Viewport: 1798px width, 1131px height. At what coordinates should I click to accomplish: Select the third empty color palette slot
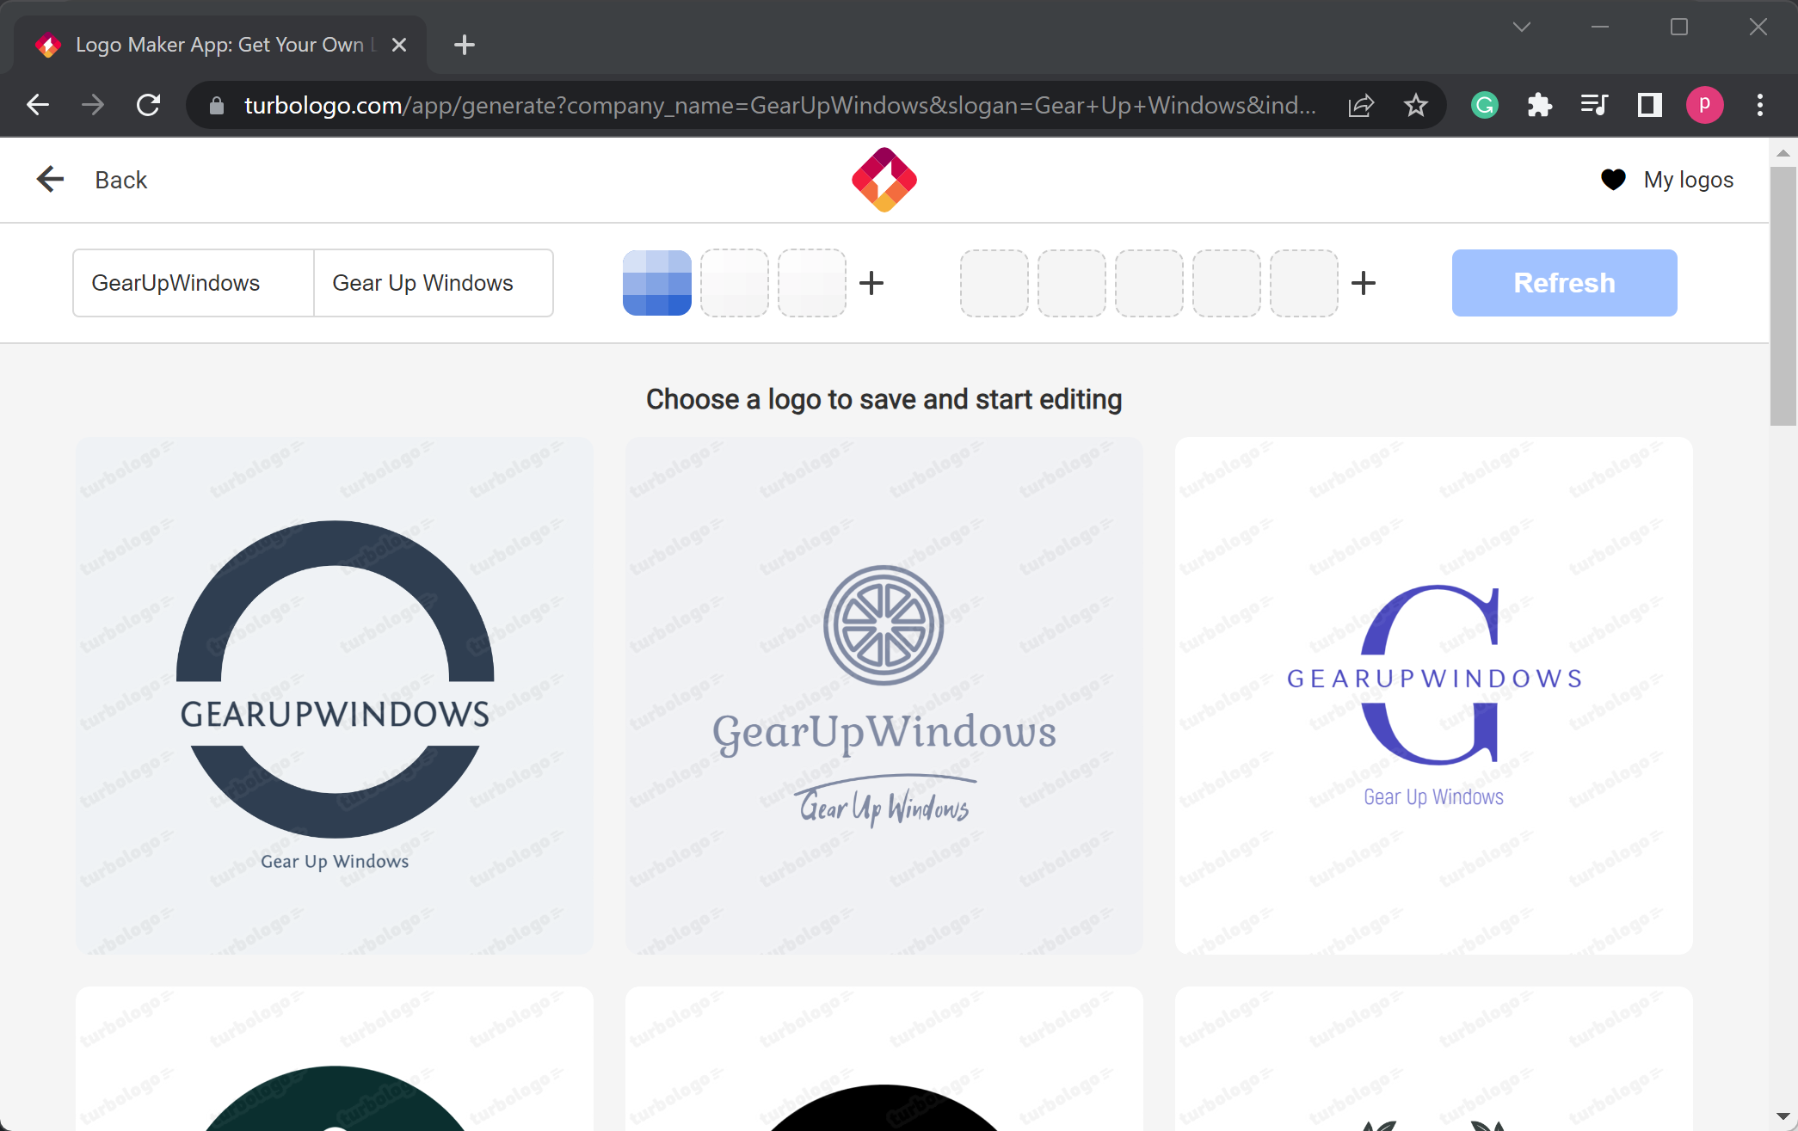pyautogui.click(x=812, y=283)
